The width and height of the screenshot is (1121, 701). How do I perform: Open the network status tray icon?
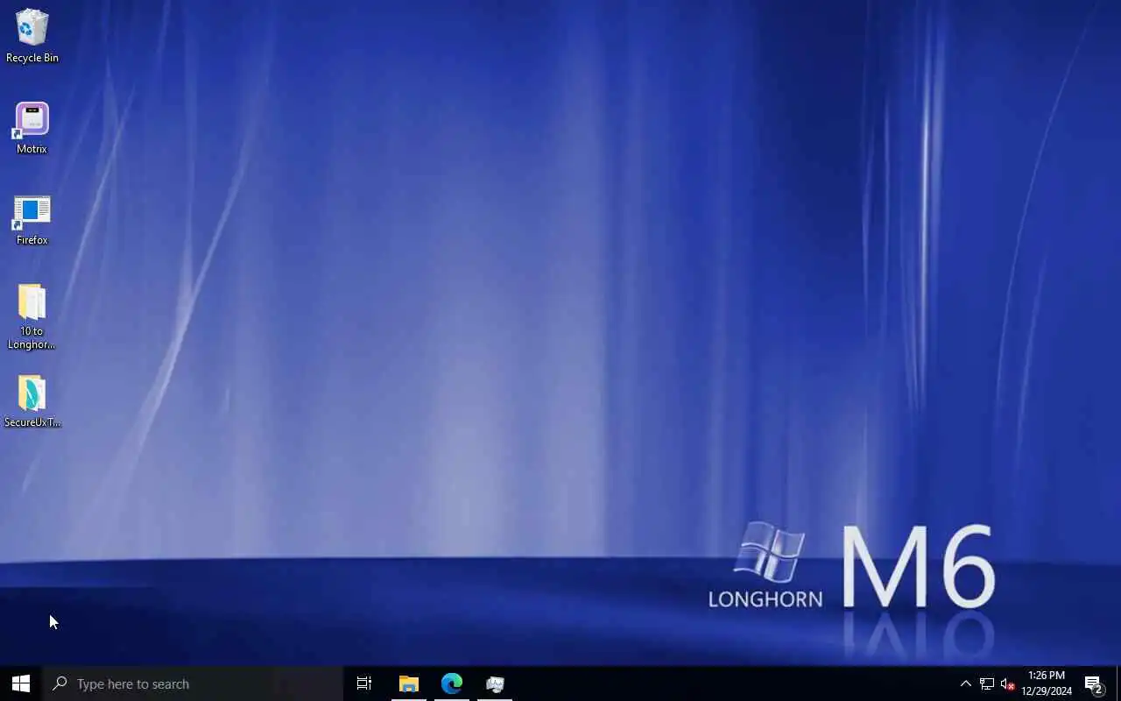point(987,683)
